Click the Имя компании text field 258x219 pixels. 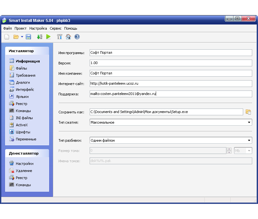click(171, 73)
